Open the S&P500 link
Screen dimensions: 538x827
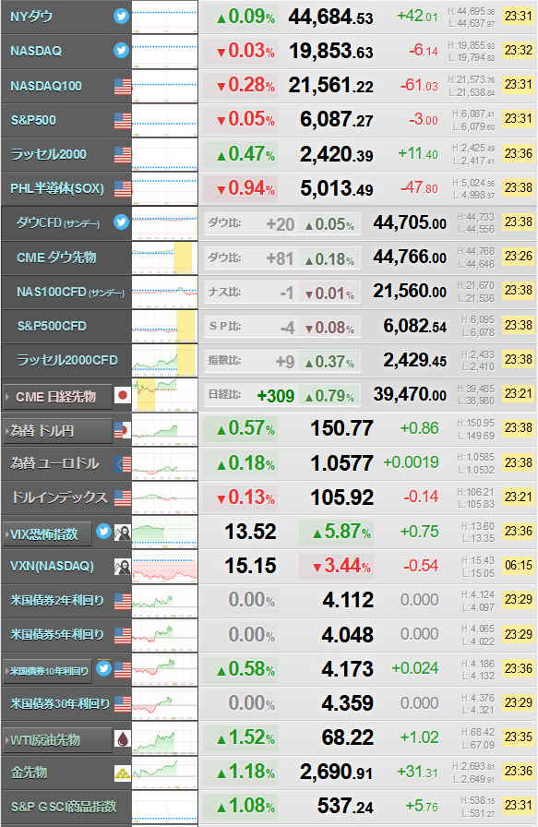[x=33, y=120]
